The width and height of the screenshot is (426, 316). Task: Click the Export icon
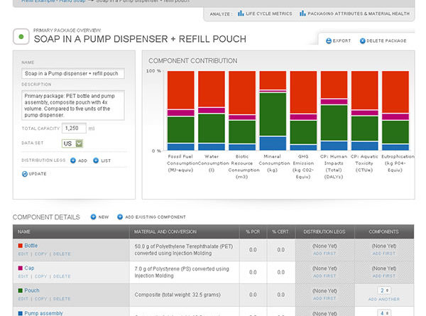click(329, 40)
